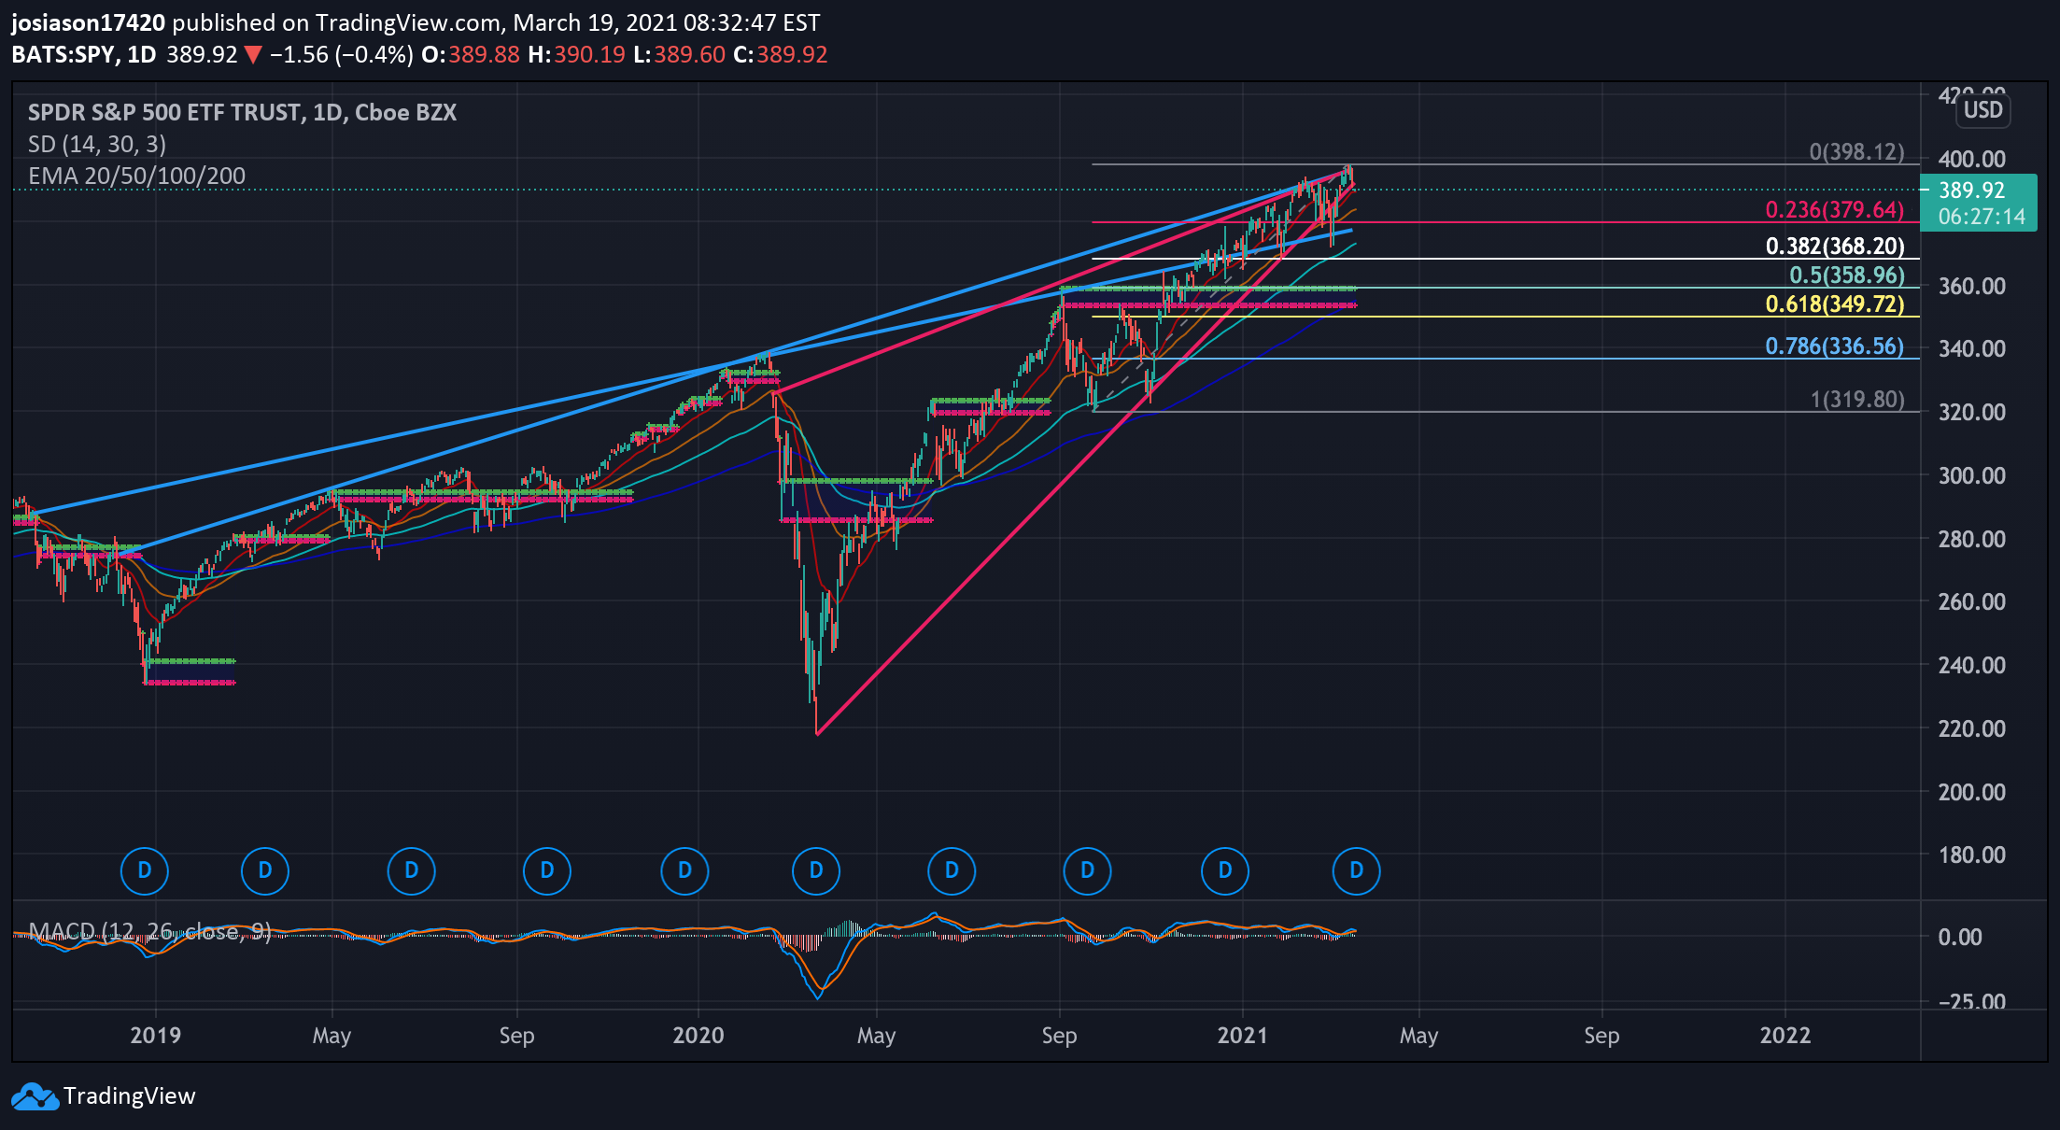The image size is (2060, 1130).
Task: Click the bar countdown timer 06:27:14
Action: pos(1982,217)
